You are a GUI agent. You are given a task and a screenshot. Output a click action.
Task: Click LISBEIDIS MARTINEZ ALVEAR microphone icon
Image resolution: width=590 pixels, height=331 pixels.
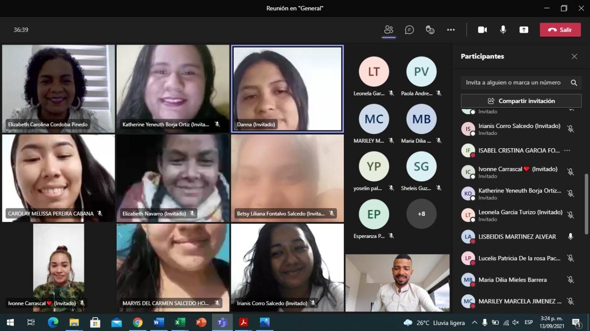[x=570, y=237]
